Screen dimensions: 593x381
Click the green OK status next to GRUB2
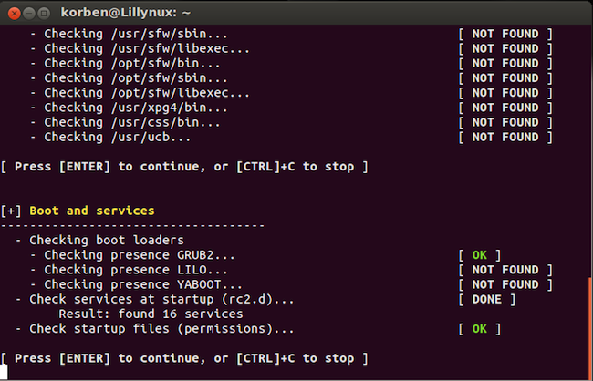click(480, 255)
